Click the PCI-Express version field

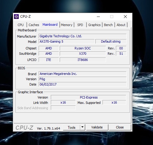(89, 97)
